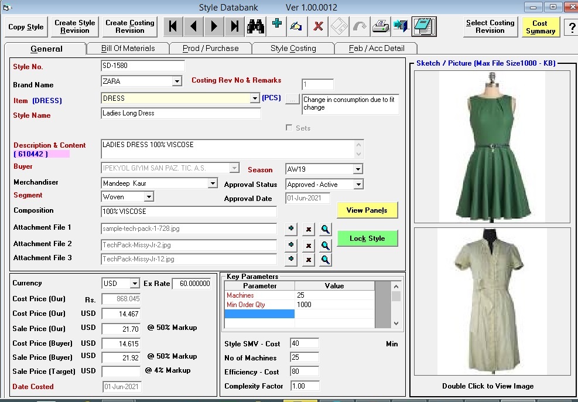Click the Style SMV - Cost field
Image resolution: width=578 pixels, height=402 pixels.
click(x=305, y=343)
